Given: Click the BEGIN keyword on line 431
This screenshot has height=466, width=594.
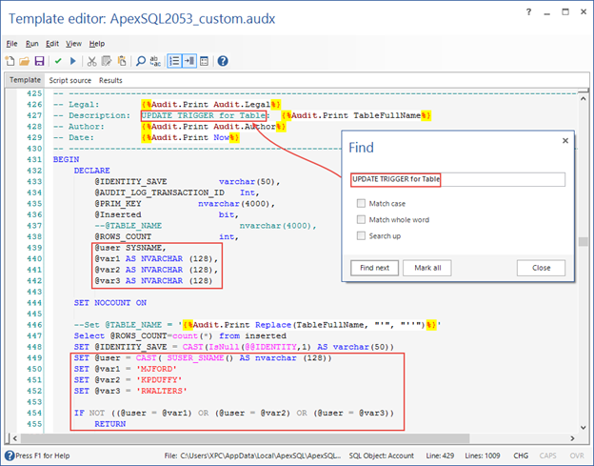Looking at the screenshot, I should point(66,159).
